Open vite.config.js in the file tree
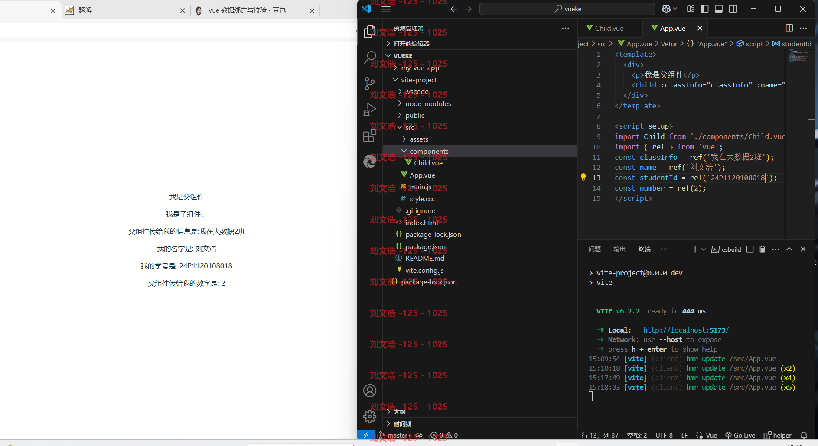This screenshot has height=446, width=818. point(479,270)
